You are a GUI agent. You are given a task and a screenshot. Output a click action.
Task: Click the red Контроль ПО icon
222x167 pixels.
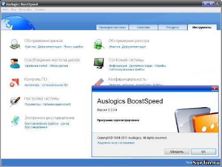[x=15, y=82]
